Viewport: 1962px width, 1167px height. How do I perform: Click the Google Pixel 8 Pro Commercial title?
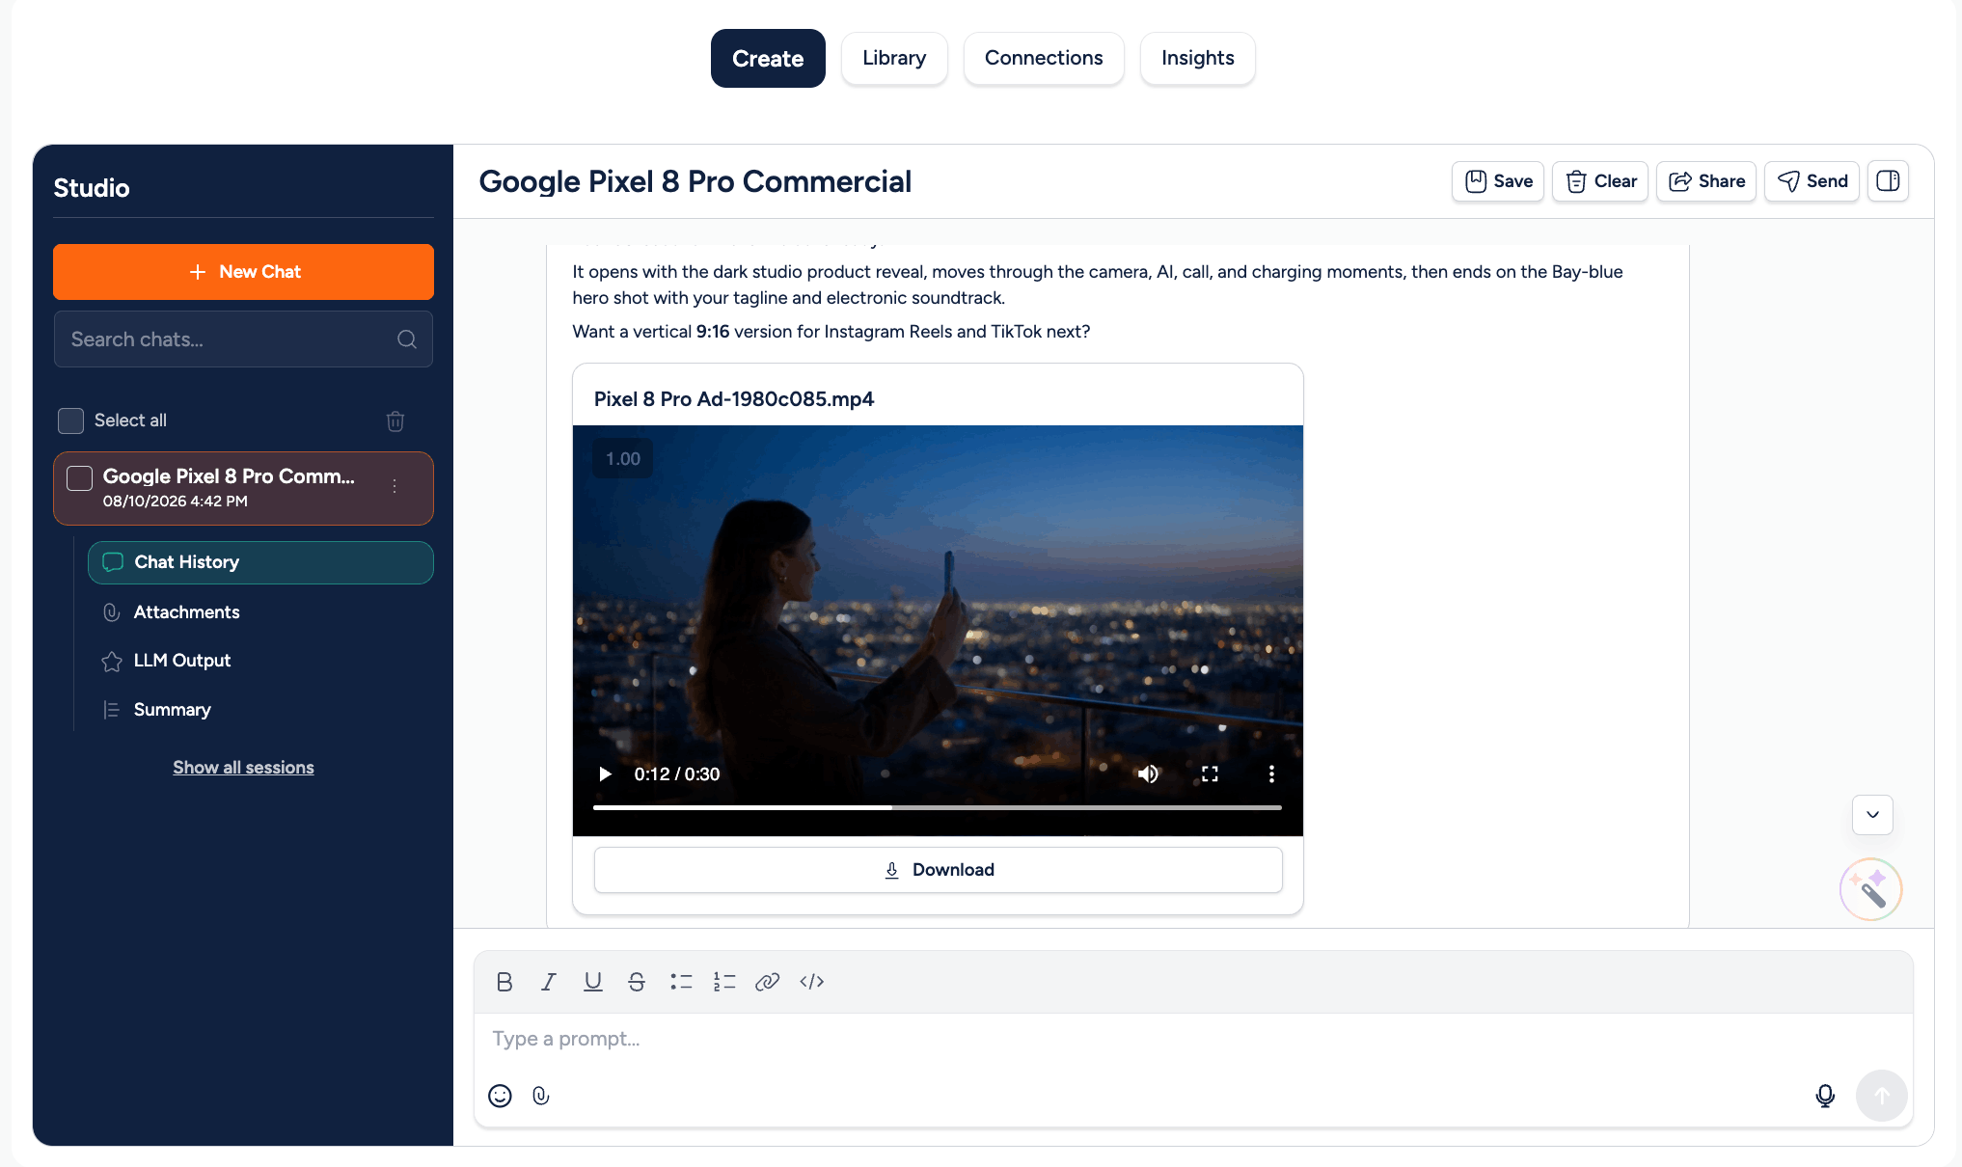(x=695, y=181)
